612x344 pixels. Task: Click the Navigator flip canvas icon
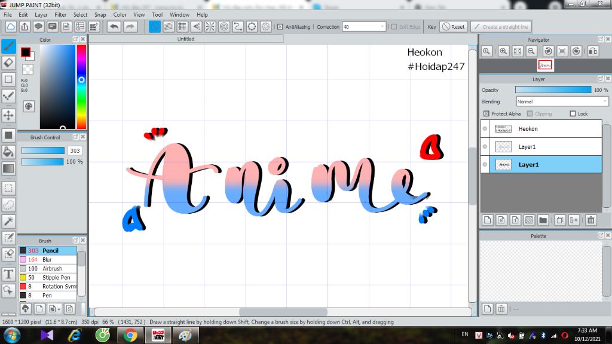pos(593,51)
